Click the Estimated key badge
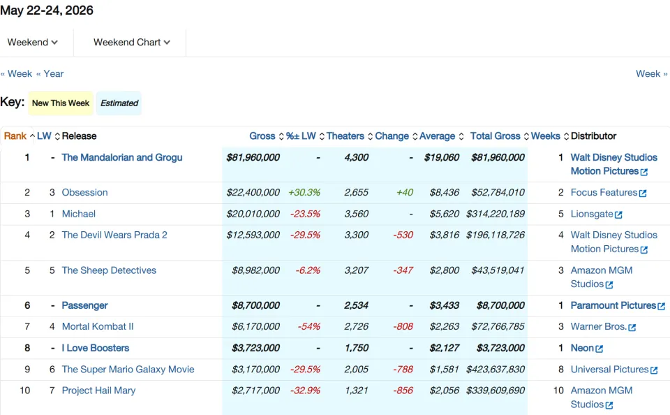The width and height of the screenshot is (670, 415). [x=119, y=103]
